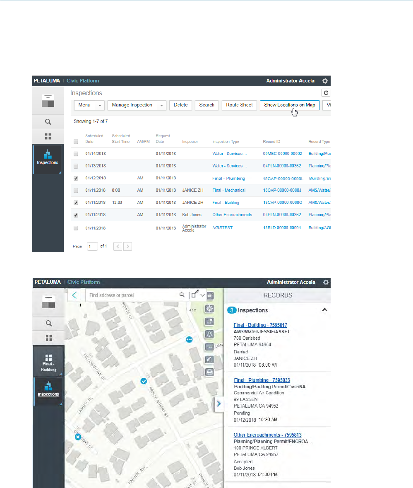Expand the selection tool dropdown chevron
The width and height of the screenshot is (413, 488).
[x=202, y=295]
